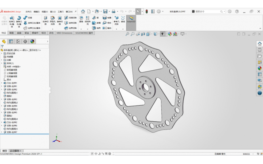Image resolution: width=263 pixels, height=164 pixels.
Task: Choose the 扫描切除 swept cut tool
Action: [x=70, y=18]
